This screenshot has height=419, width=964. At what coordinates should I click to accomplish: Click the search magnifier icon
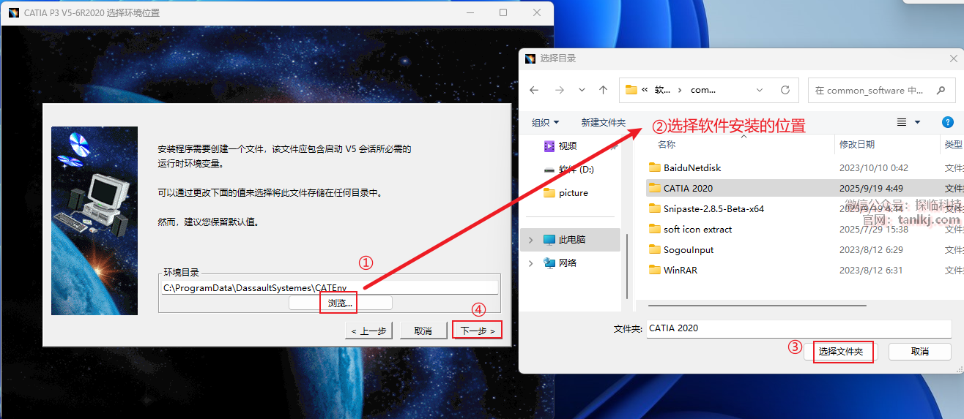pos(940,91)
